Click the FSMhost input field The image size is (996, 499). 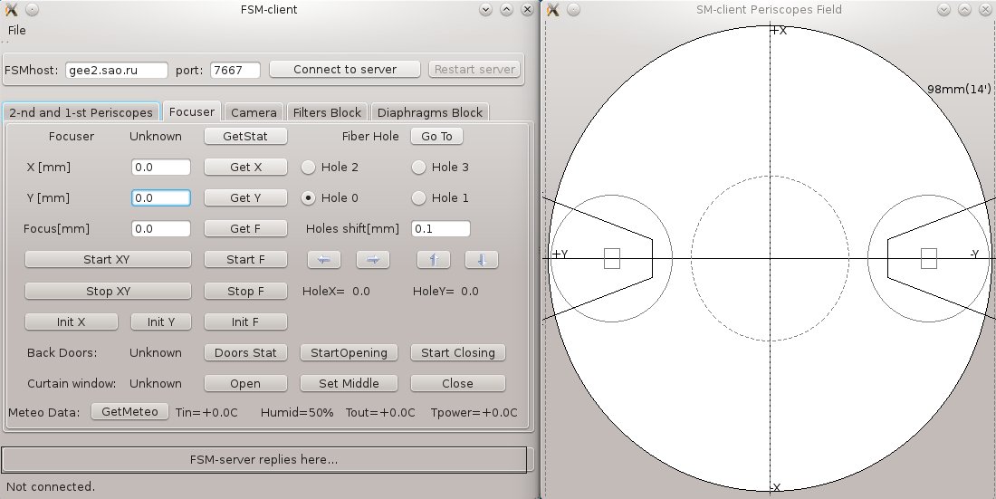(x=117, y=70)
